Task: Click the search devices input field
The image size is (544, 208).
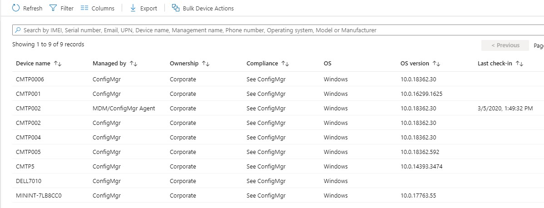Action: [x=272, y=30]
